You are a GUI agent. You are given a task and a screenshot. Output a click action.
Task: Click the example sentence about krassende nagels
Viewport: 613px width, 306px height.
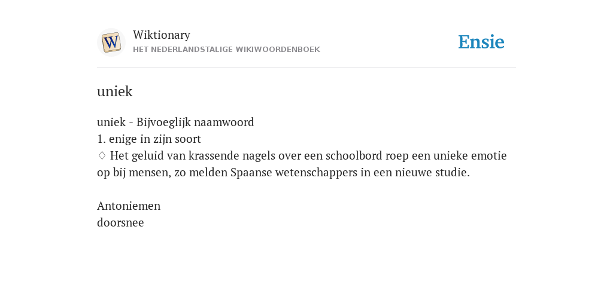tap(302, 164)
